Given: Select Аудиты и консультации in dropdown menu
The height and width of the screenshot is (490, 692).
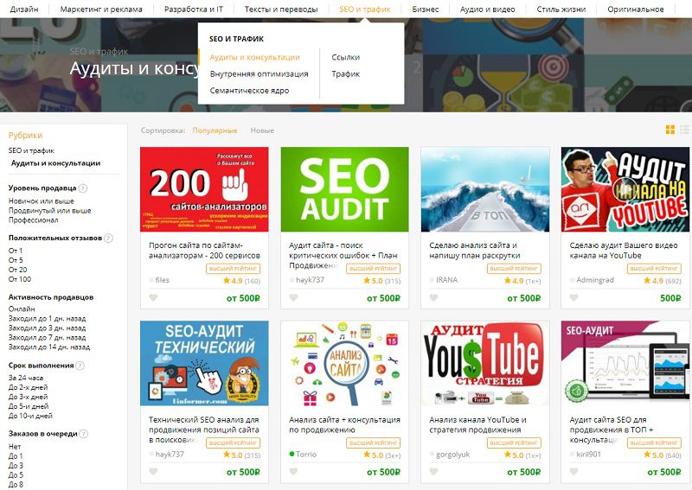Looking at the screenshot, I should click(x=254, y=57).
